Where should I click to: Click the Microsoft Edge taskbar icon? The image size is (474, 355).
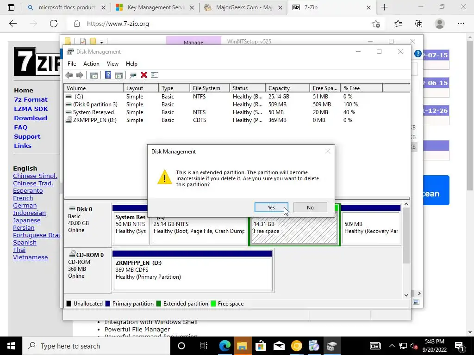tap(225, 346)
